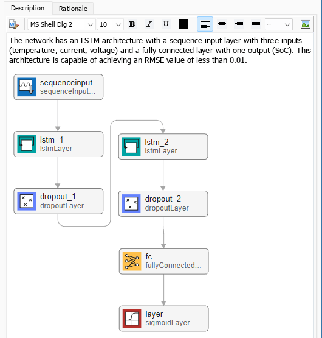Toggle underline text formatting
Screen dimensions: 322x338
click(x=166, y=24)
